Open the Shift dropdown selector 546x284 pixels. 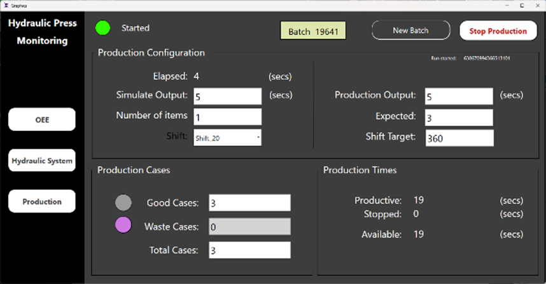pos(227,137)
